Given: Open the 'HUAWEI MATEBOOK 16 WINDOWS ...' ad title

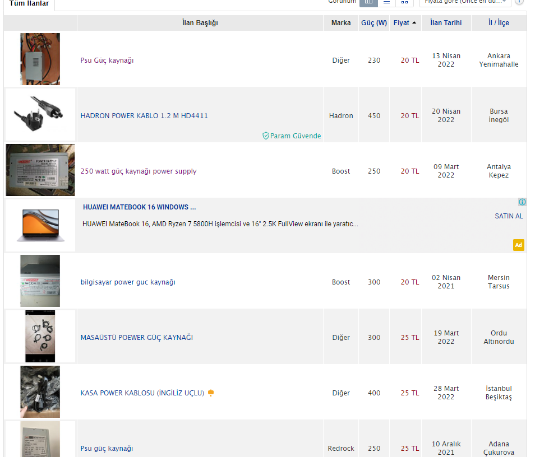Looking at the screenshot, I should click(x=139, y=207).
